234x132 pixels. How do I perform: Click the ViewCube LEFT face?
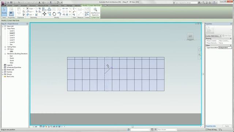point(190,36)
